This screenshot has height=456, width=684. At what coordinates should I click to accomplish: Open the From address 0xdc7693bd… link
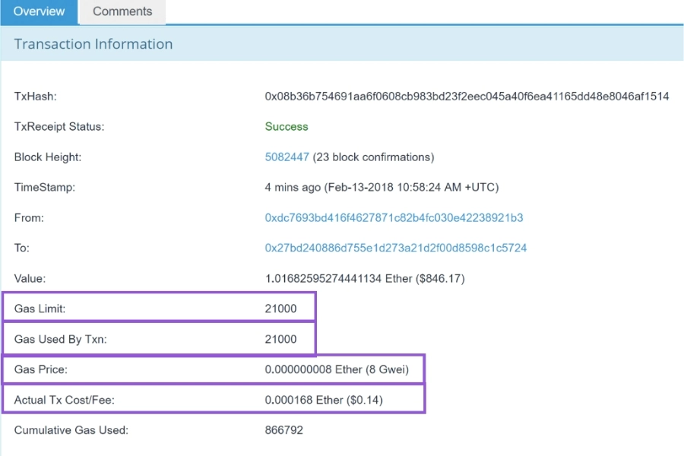click(394, 218)
